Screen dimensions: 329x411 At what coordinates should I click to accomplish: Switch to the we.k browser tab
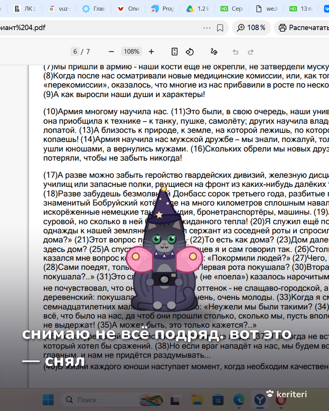pos(267,9)
